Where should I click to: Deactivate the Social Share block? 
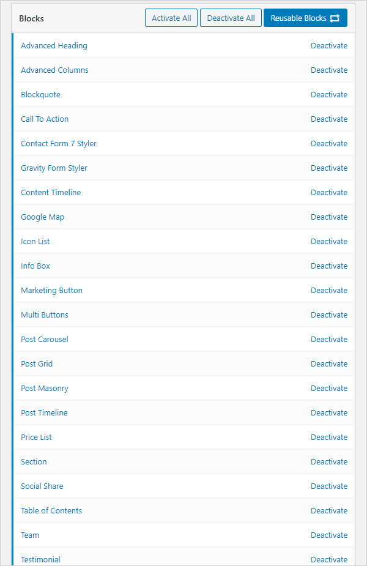328,486
